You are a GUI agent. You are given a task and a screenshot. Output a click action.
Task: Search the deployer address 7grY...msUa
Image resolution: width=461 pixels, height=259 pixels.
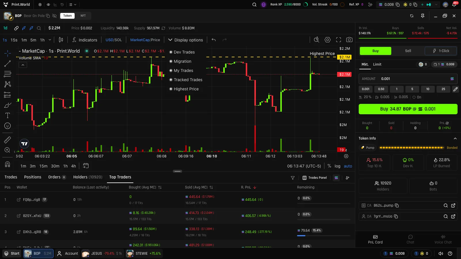(x=445, y=216)
